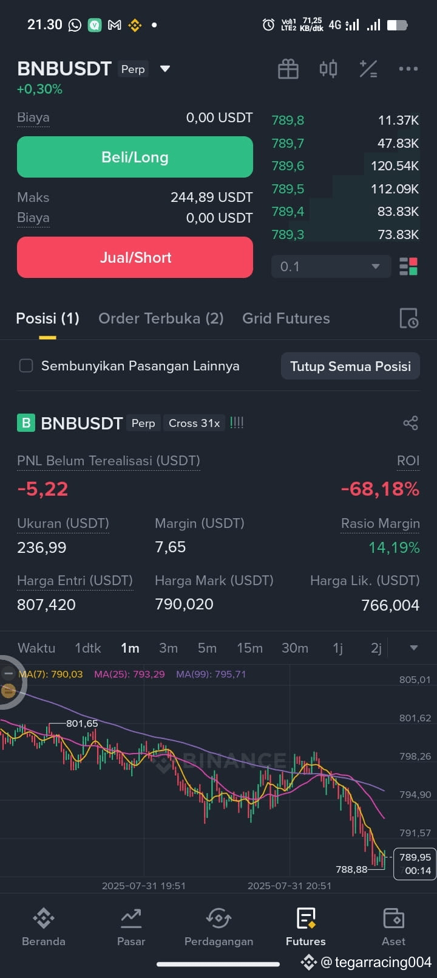This screenshot has height=978, width=437.
Task: Tap the Cross 31x leverage label
Action: coord(194,423)
